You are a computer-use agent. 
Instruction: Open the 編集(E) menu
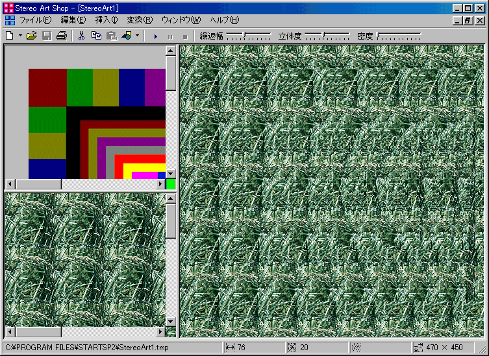coord(73,20)
